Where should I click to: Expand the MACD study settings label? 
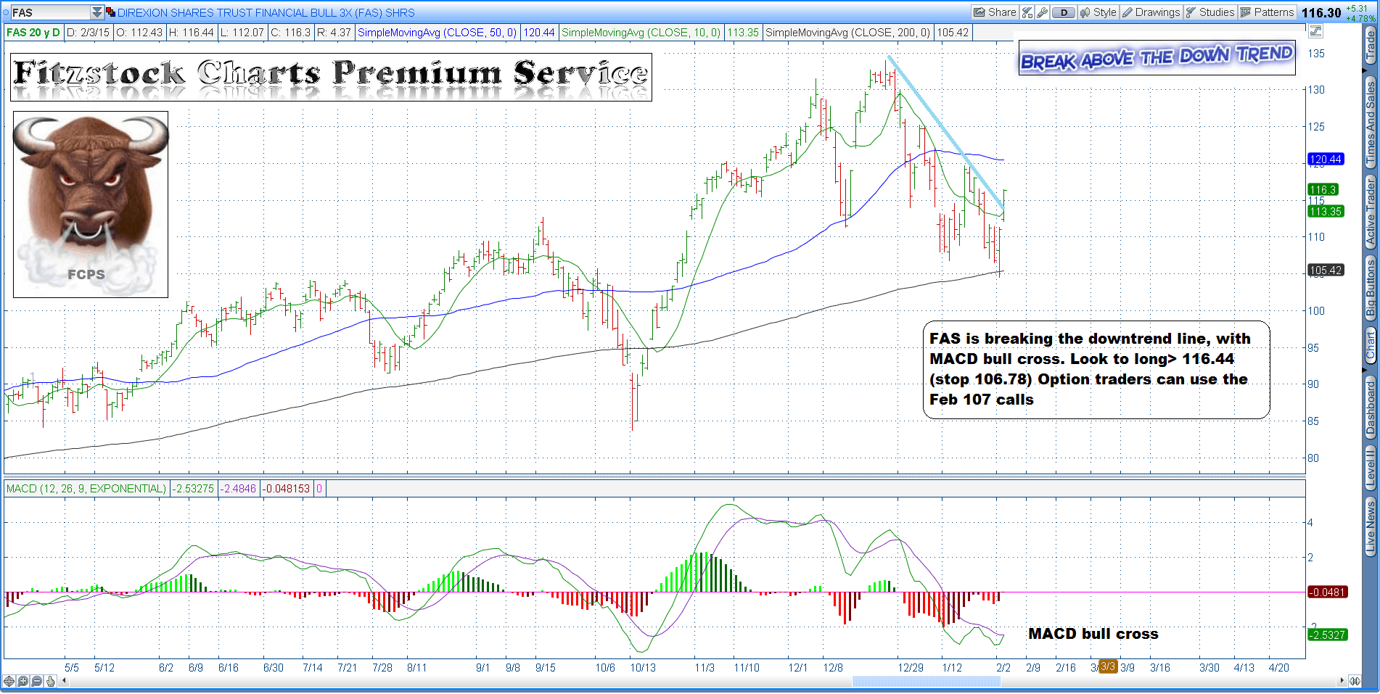pos(86,489)
